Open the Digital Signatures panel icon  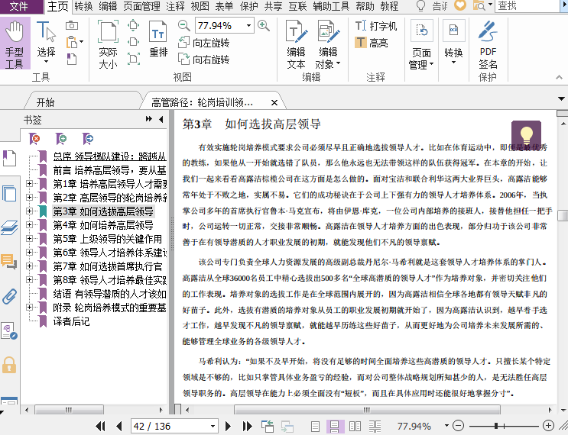pos(9,330)
